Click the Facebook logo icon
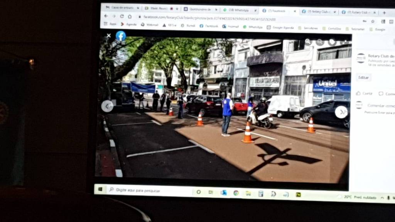The image size is (395, 222). click(121, 36)
